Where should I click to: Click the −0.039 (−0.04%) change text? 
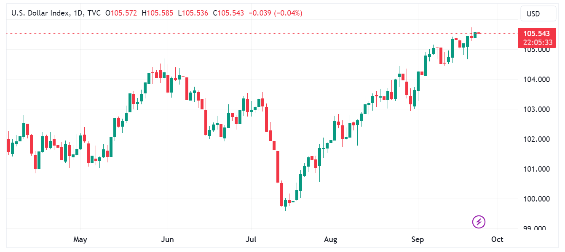(276, 13)
